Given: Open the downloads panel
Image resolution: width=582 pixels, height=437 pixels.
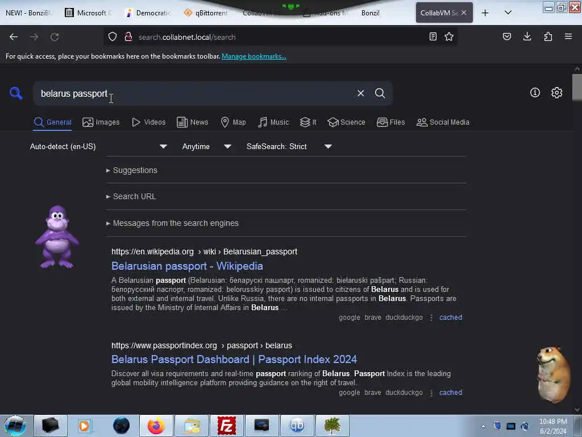Looking at the screenshot, I should [527, 36].
